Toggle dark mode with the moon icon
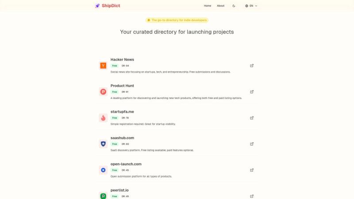The height and width of the screenshot is (199, 354). [x=234, y=6]
